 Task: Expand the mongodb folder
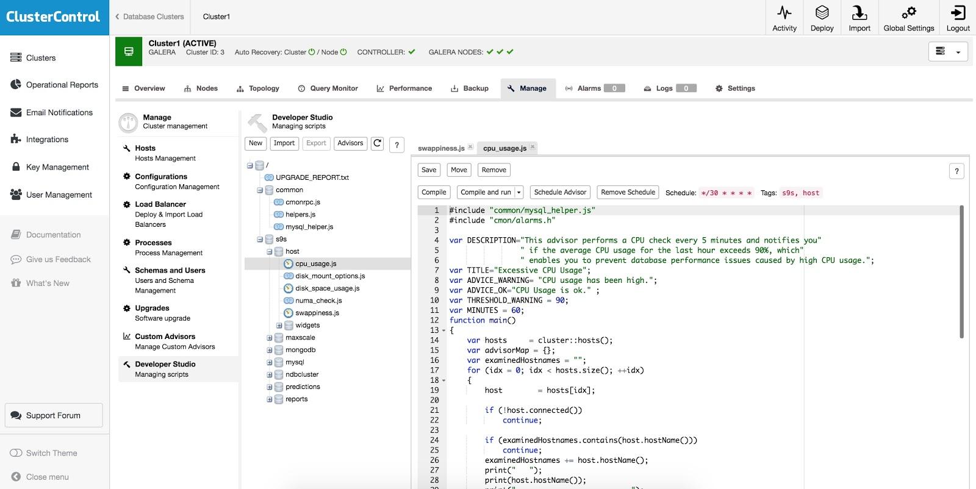(269, 350)
